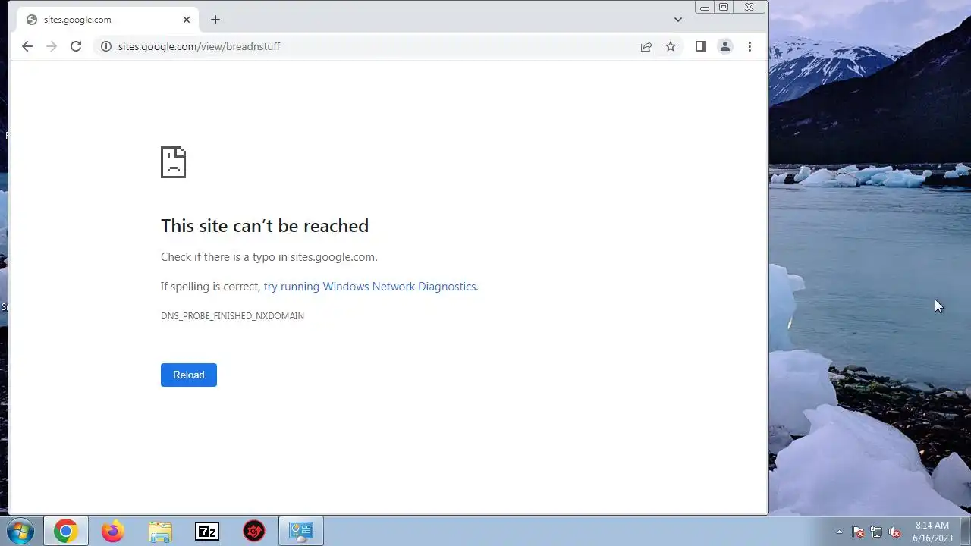Viewport: 971px width, 546px height.
Task: Close the sites.google.com tab
Action: pos(187,20)
